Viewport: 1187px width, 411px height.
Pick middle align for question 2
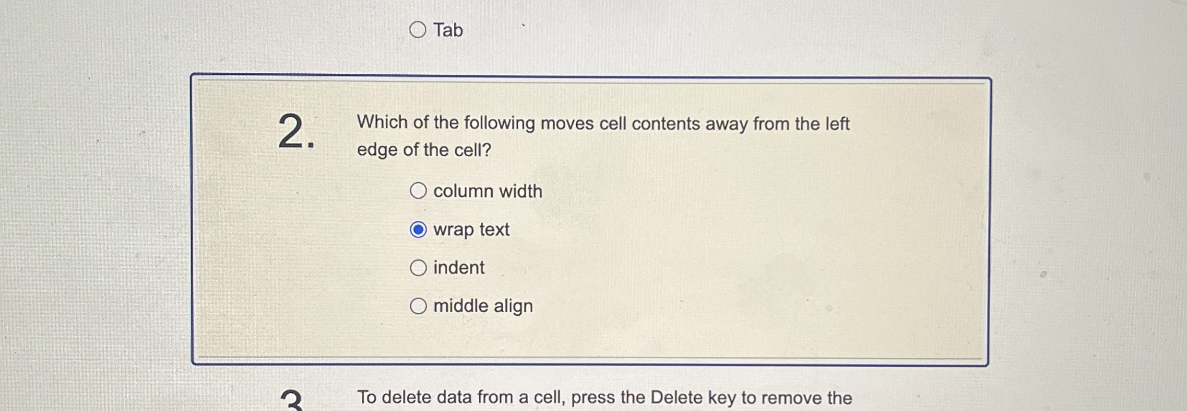418,305
